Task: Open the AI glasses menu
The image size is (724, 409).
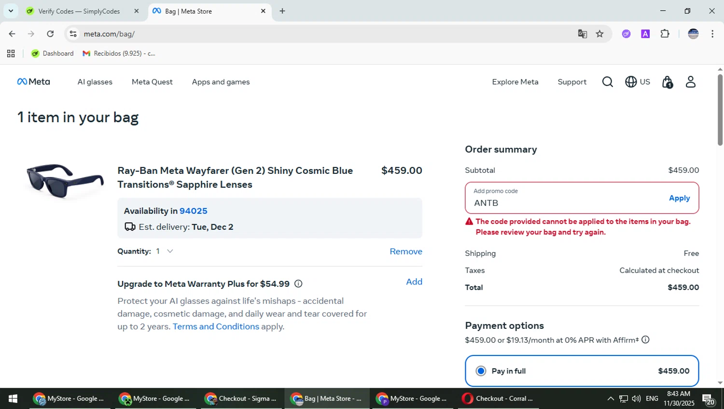Action: pos(95,82)
